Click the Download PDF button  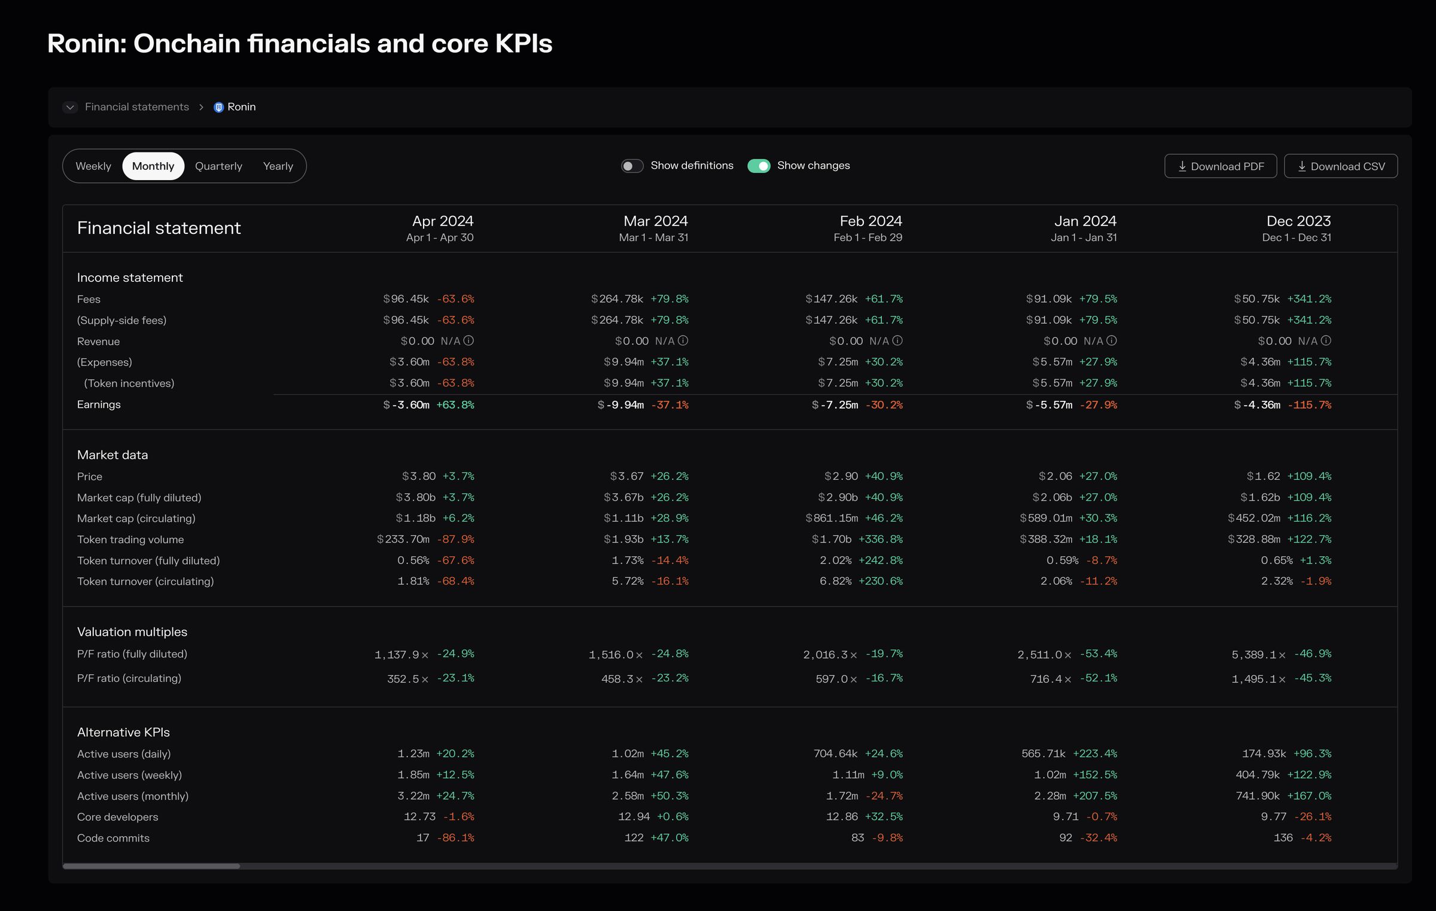[x=1220, y=166]
